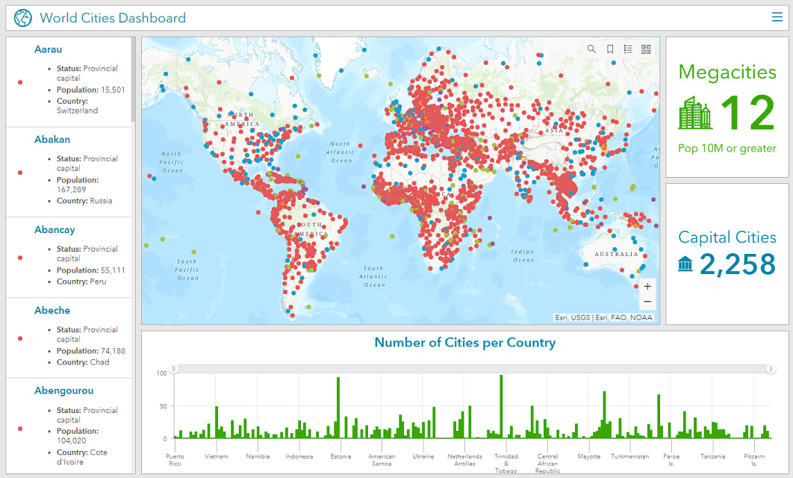The image size is (793, 478).
Task: Click the Pop 10M or greater caption
Action: pyautogui.click(x=727, y=148)
